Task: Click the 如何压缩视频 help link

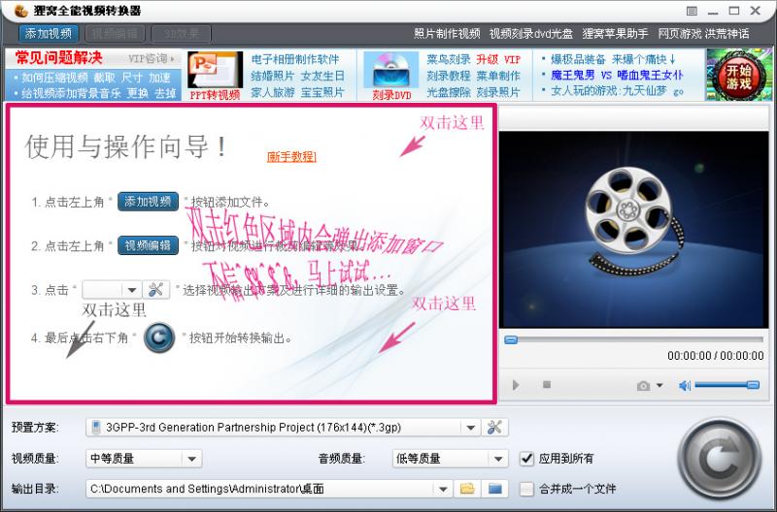Action: click(x=55, y=78)
